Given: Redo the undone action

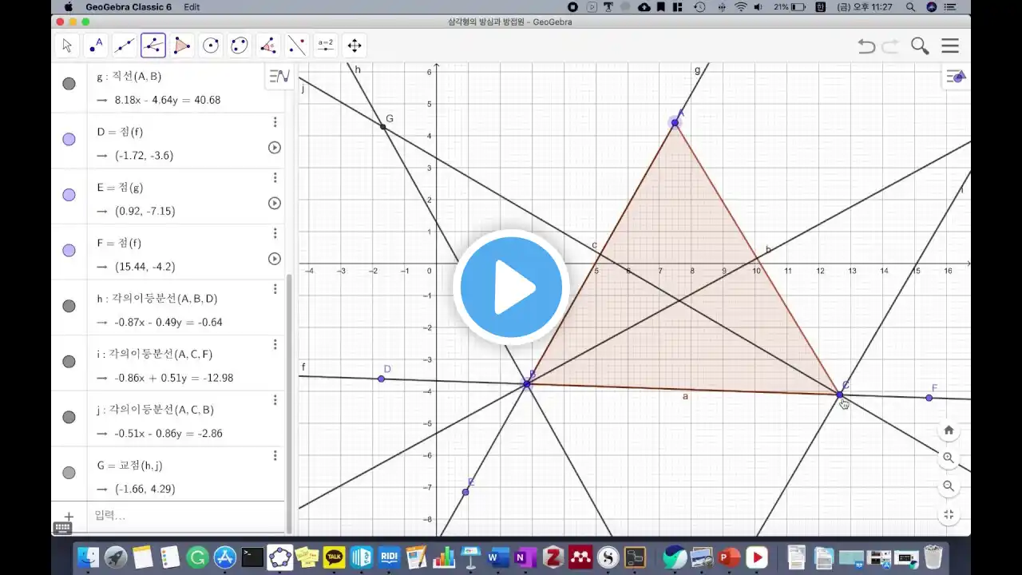Looking at the screenshot, I should [891, 46].
